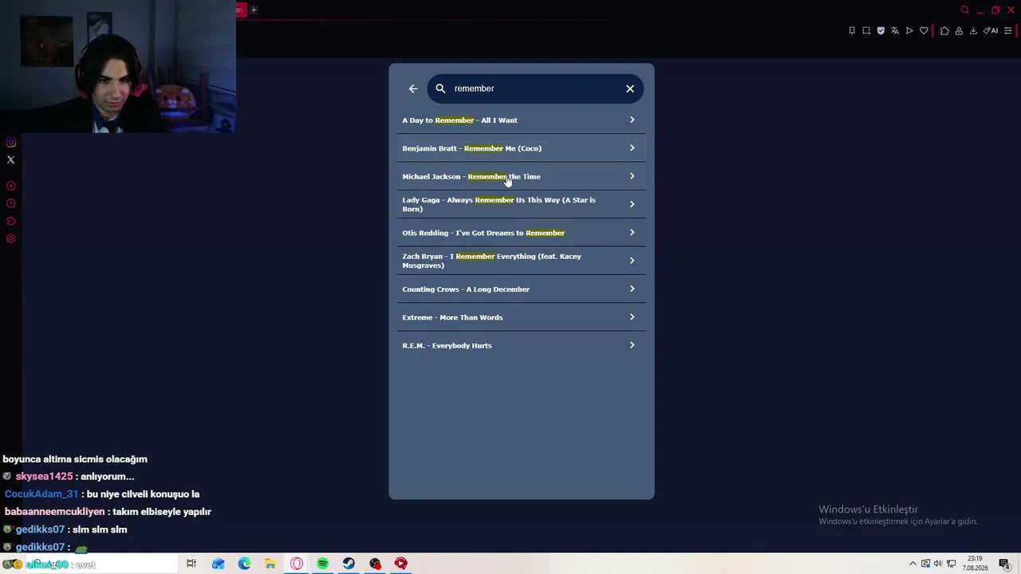Clear the 'remember' search text

pos(630,88)
